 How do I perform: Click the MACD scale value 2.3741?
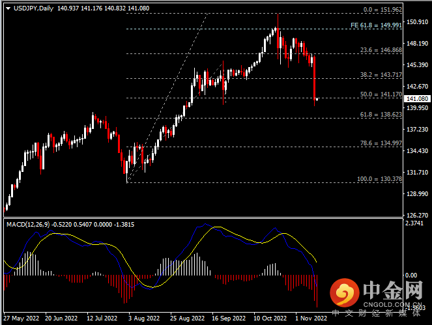pos(414,223)
